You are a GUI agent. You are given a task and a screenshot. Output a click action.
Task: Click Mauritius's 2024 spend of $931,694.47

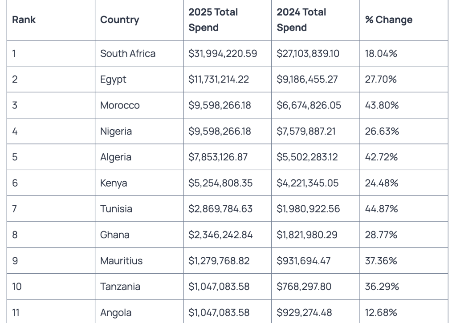[x=303, y=261]
